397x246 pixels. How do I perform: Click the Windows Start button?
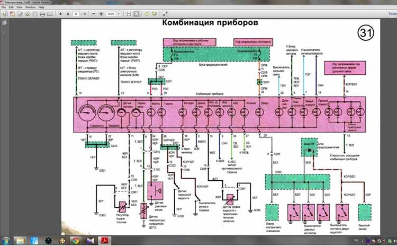(x=6, y=241)
